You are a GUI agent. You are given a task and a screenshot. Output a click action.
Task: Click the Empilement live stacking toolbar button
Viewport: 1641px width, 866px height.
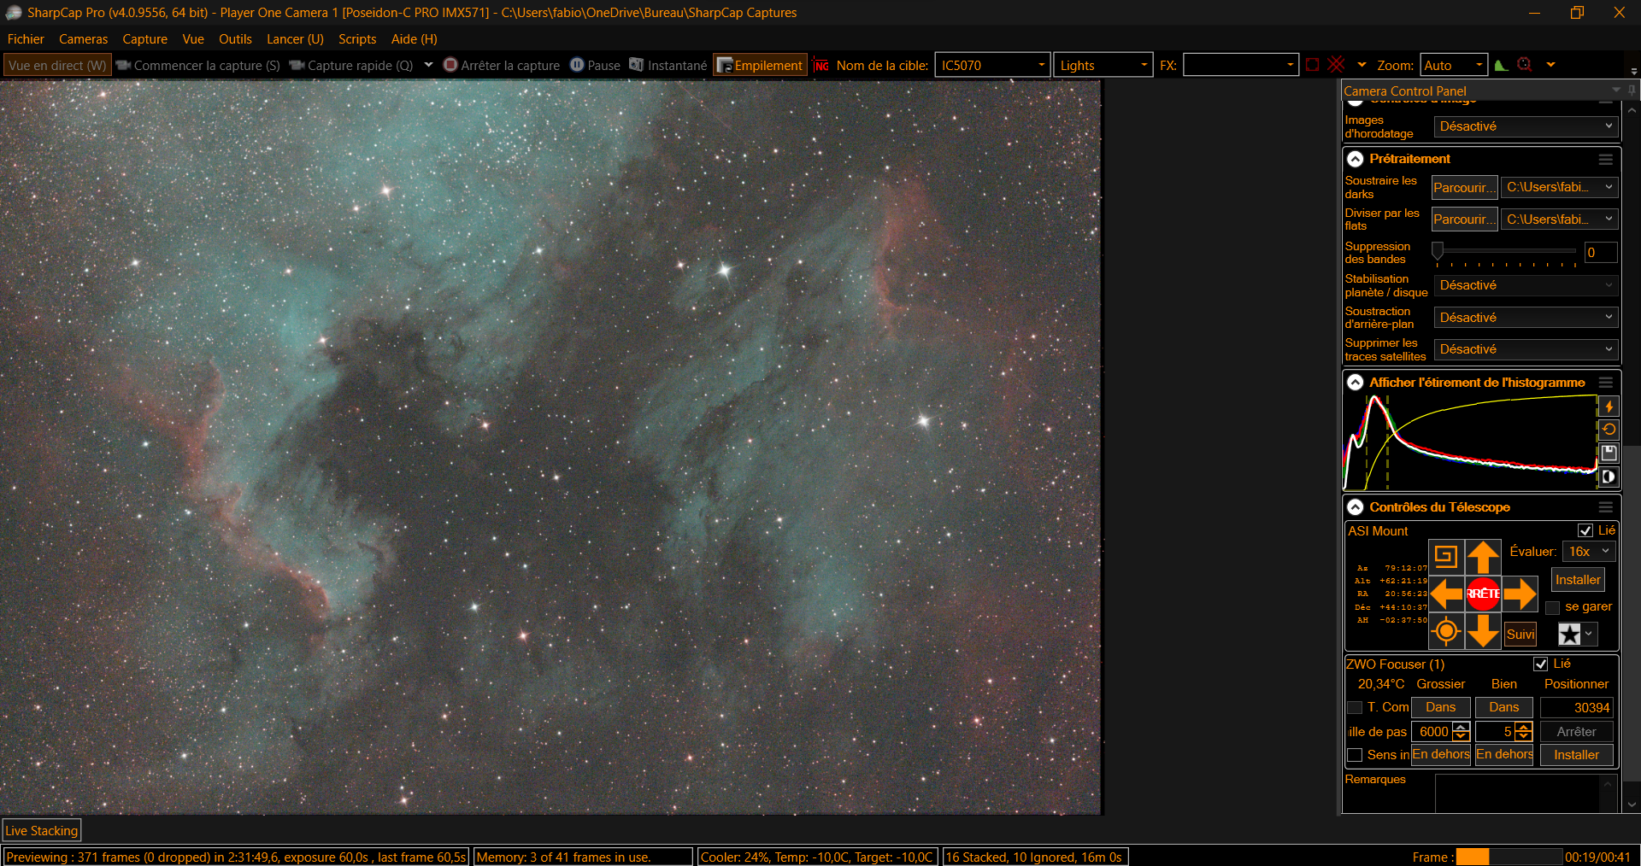tap(760, 65)
